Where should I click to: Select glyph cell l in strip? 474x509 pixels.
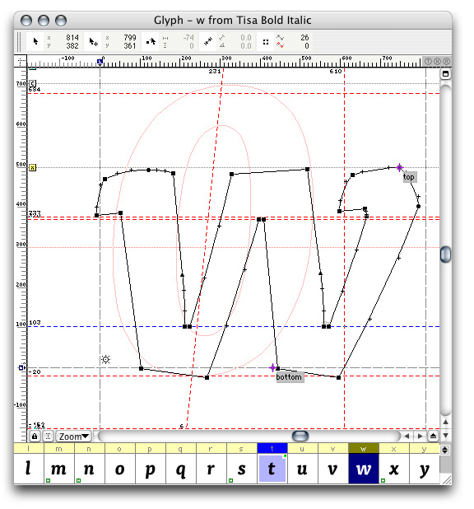29,469
